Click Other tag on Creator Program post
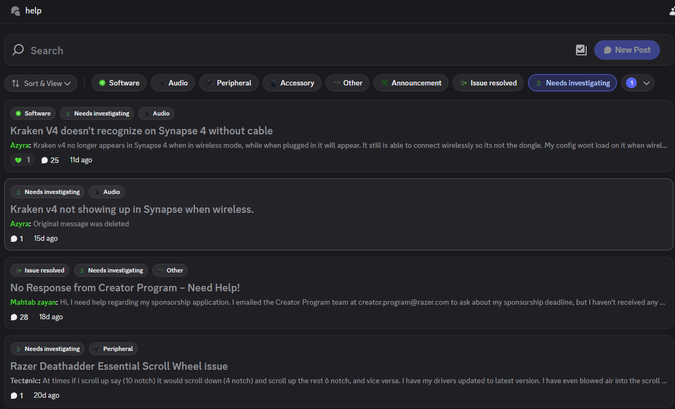 pyautogui.click(x=170, y=270)
